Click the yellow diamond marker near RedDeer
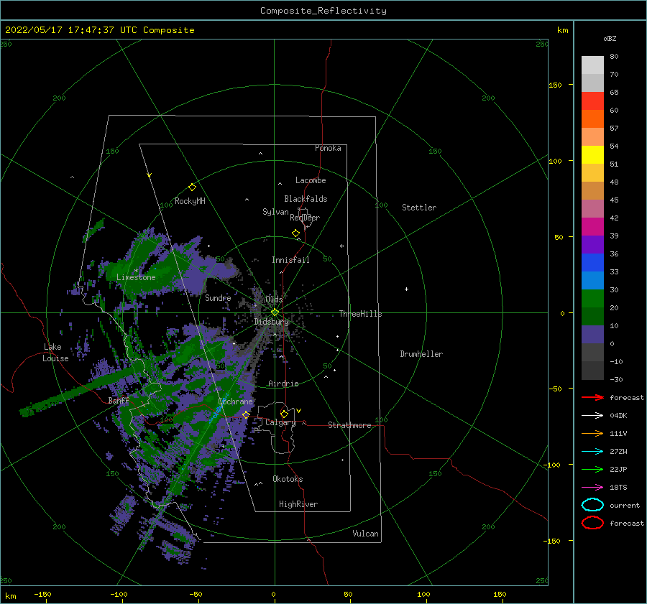This screenshot has height=604, width=647. [296, 233]
